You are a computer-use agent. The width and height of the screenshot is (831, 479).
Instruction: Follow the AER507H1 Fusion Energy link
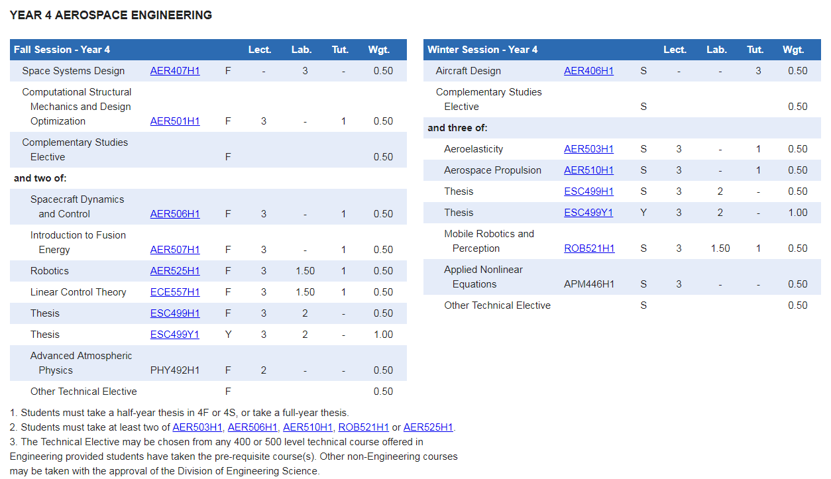coord(175,250)
